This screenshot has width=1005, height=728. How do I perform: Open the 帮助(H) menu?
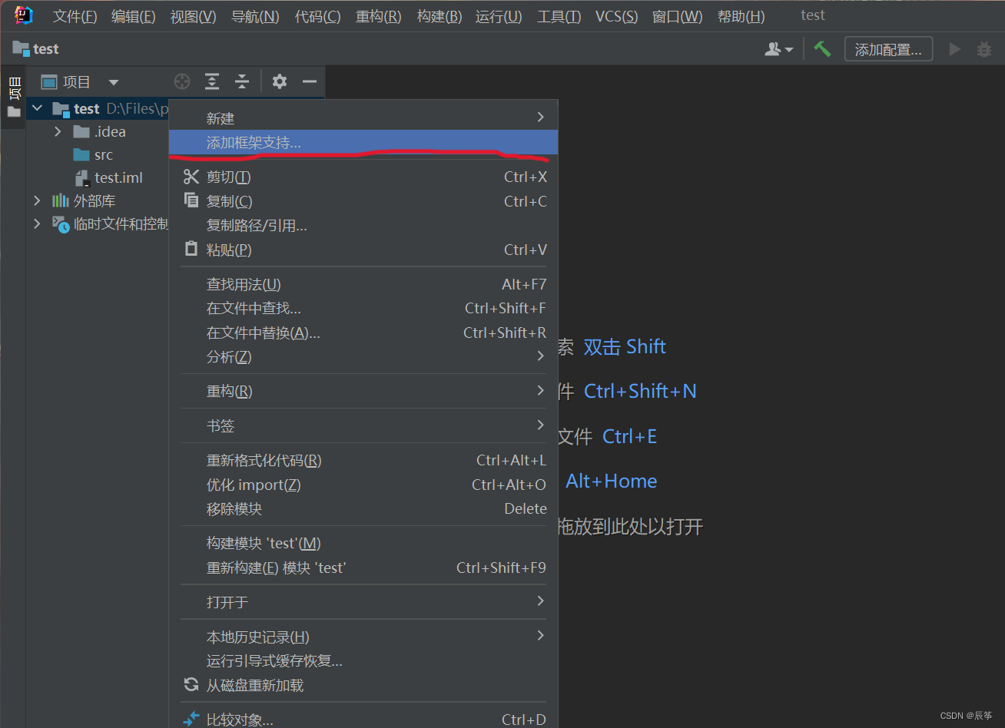point(741,16)
